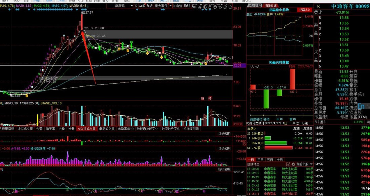Zoom in with the plus circle icon
Viewport: 370px width, 196px height.
click(x=225, y=7)
